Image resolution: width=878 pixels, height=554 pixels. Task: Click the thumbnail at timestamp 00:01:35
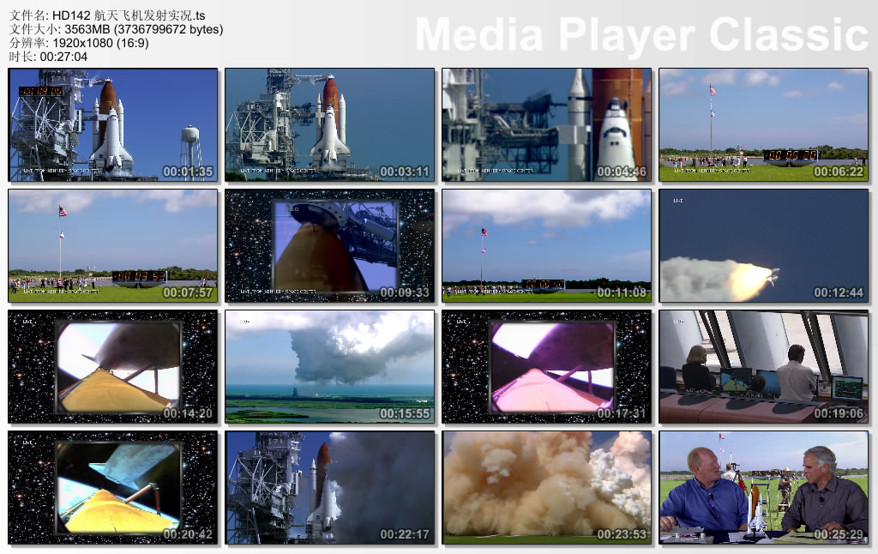point(113,125)
